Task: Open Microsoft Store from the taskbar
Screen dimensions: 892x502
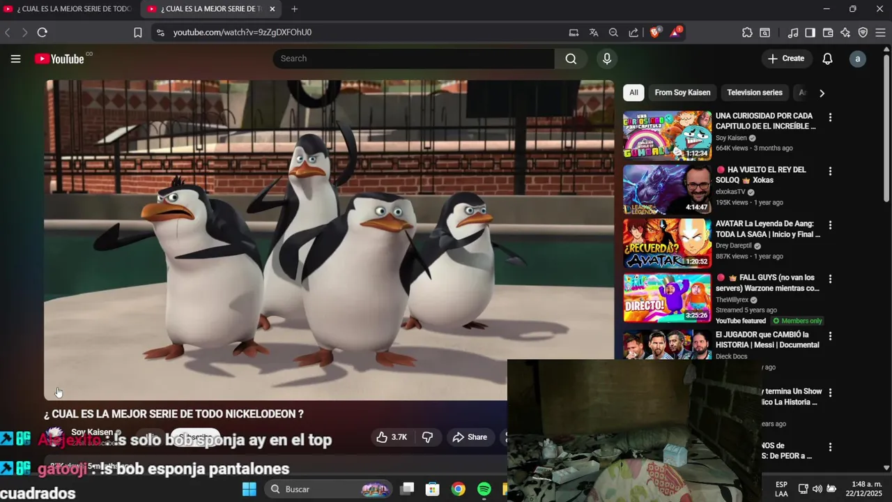Action: point(433,489)
